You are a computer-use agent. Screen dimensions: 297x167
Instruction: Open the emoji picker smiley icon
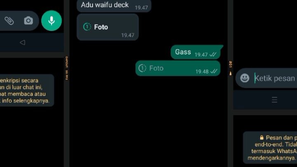click(245, 78)
